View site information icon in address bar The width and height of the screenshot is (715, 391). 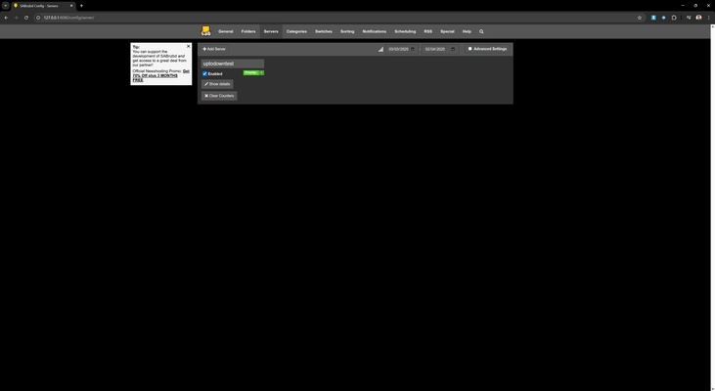coord(38,18)
